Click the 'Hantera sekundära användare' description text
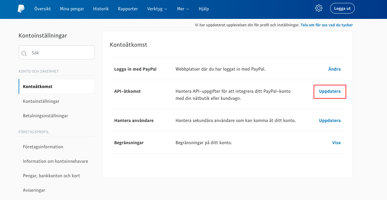 236,121
